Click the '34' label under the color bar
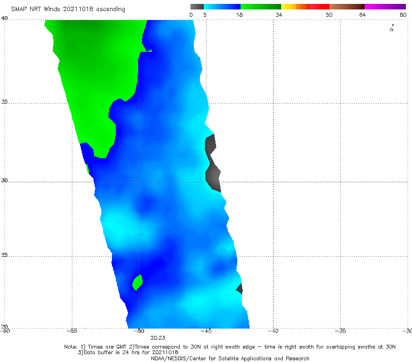The width and height of the screenshot is (412, 362). click(279, 15)
